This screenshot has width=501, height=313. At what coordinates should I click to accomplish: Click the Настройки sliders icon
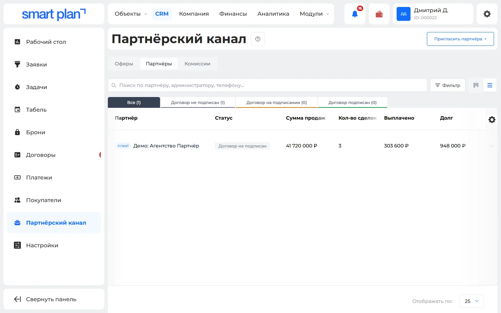(x=17, y=245)
